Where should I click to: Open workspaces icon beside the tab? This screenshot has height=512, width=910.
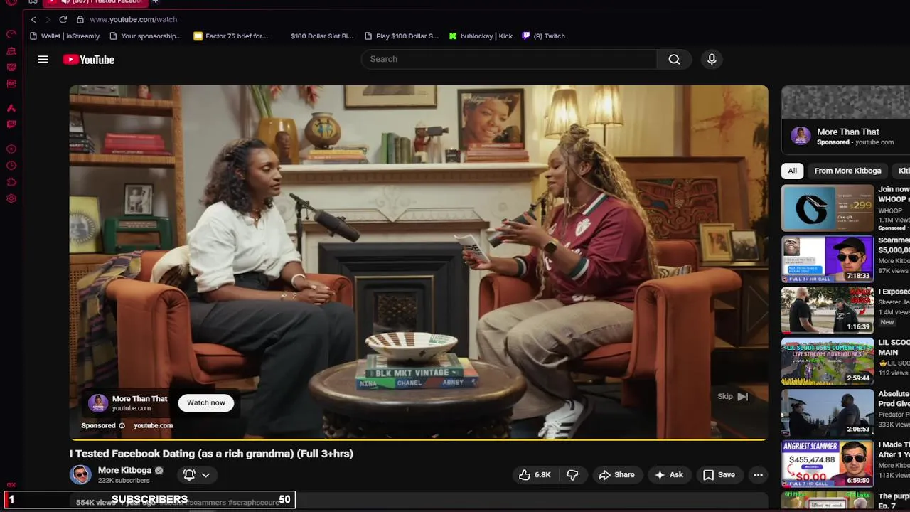tap(33, 2)
